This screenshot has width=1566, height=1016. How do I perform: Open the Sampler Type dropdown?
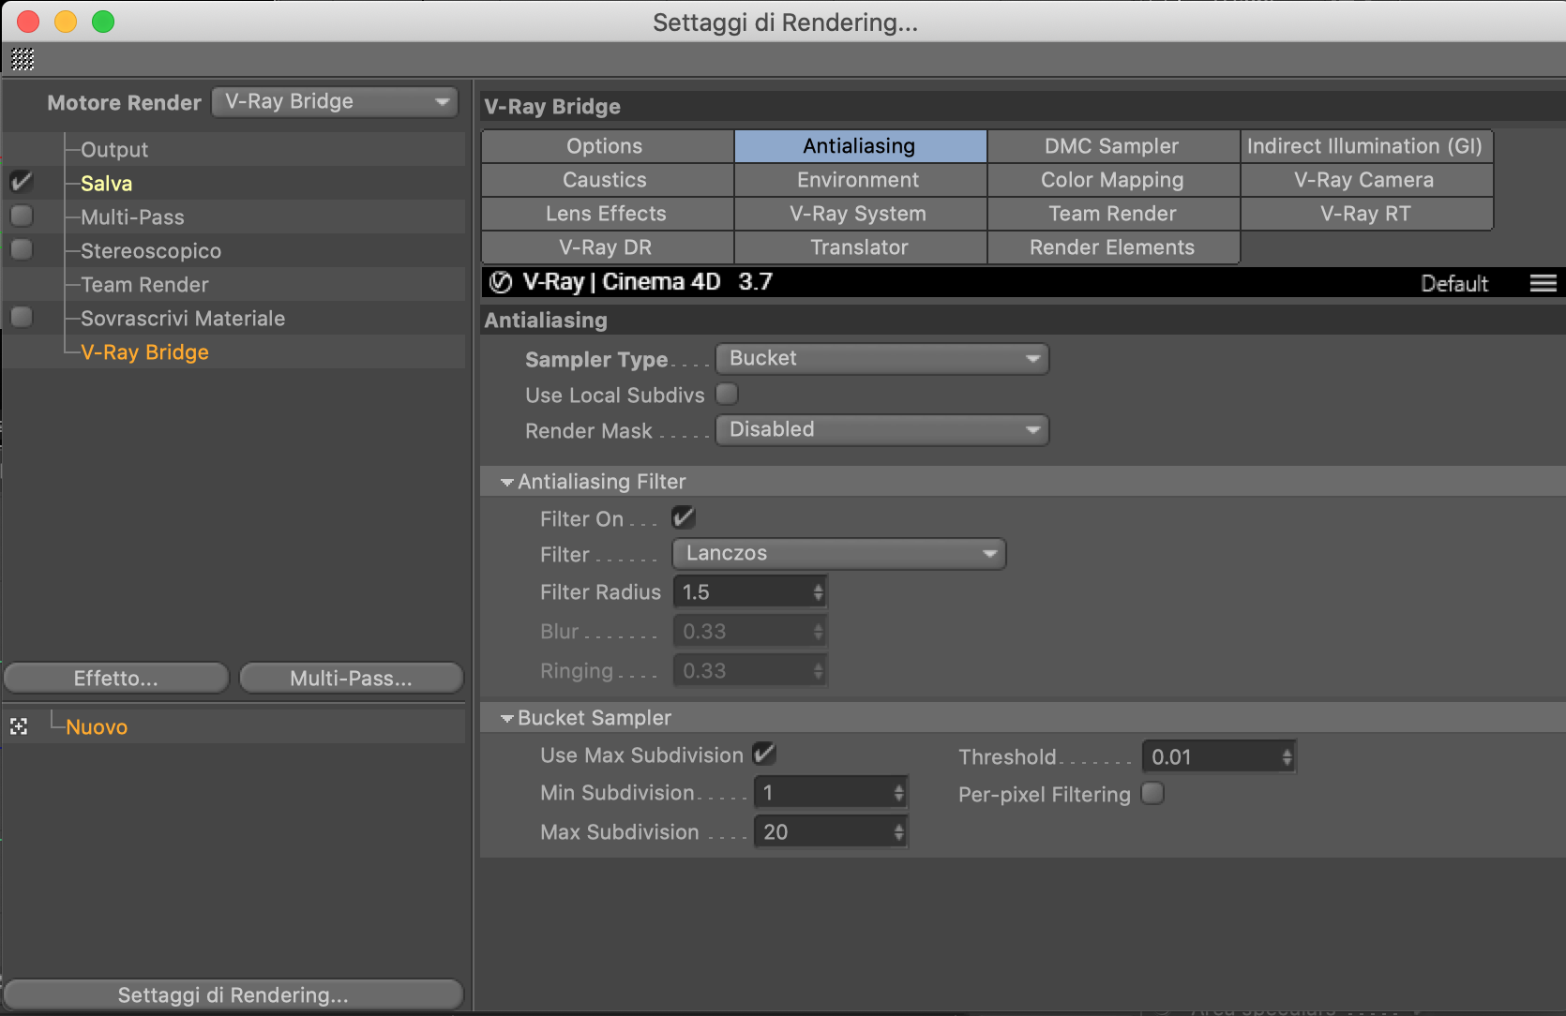(882, 358)
